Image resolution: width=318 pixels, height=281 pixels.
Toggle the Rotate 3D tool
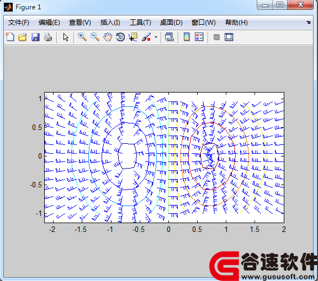120,37
